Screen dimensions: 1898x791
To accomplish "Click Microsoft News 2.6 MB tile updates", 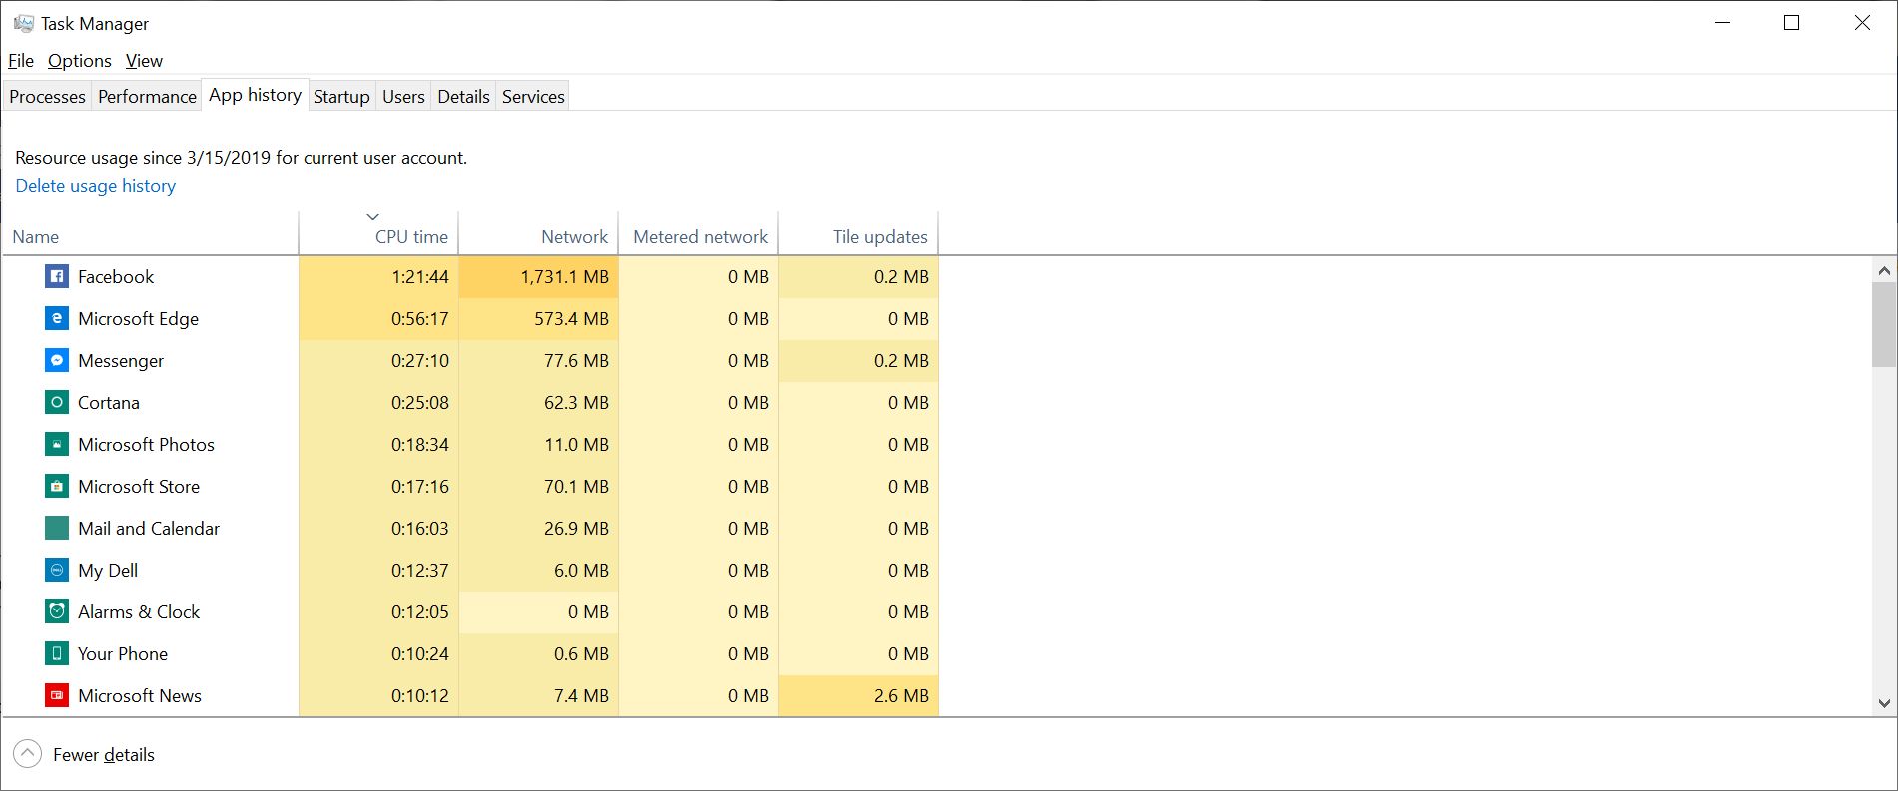I will [x=901, y=696].
